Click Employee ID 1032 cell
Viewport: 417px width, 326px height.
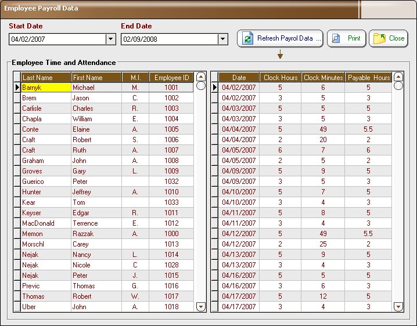pos(171,182)
